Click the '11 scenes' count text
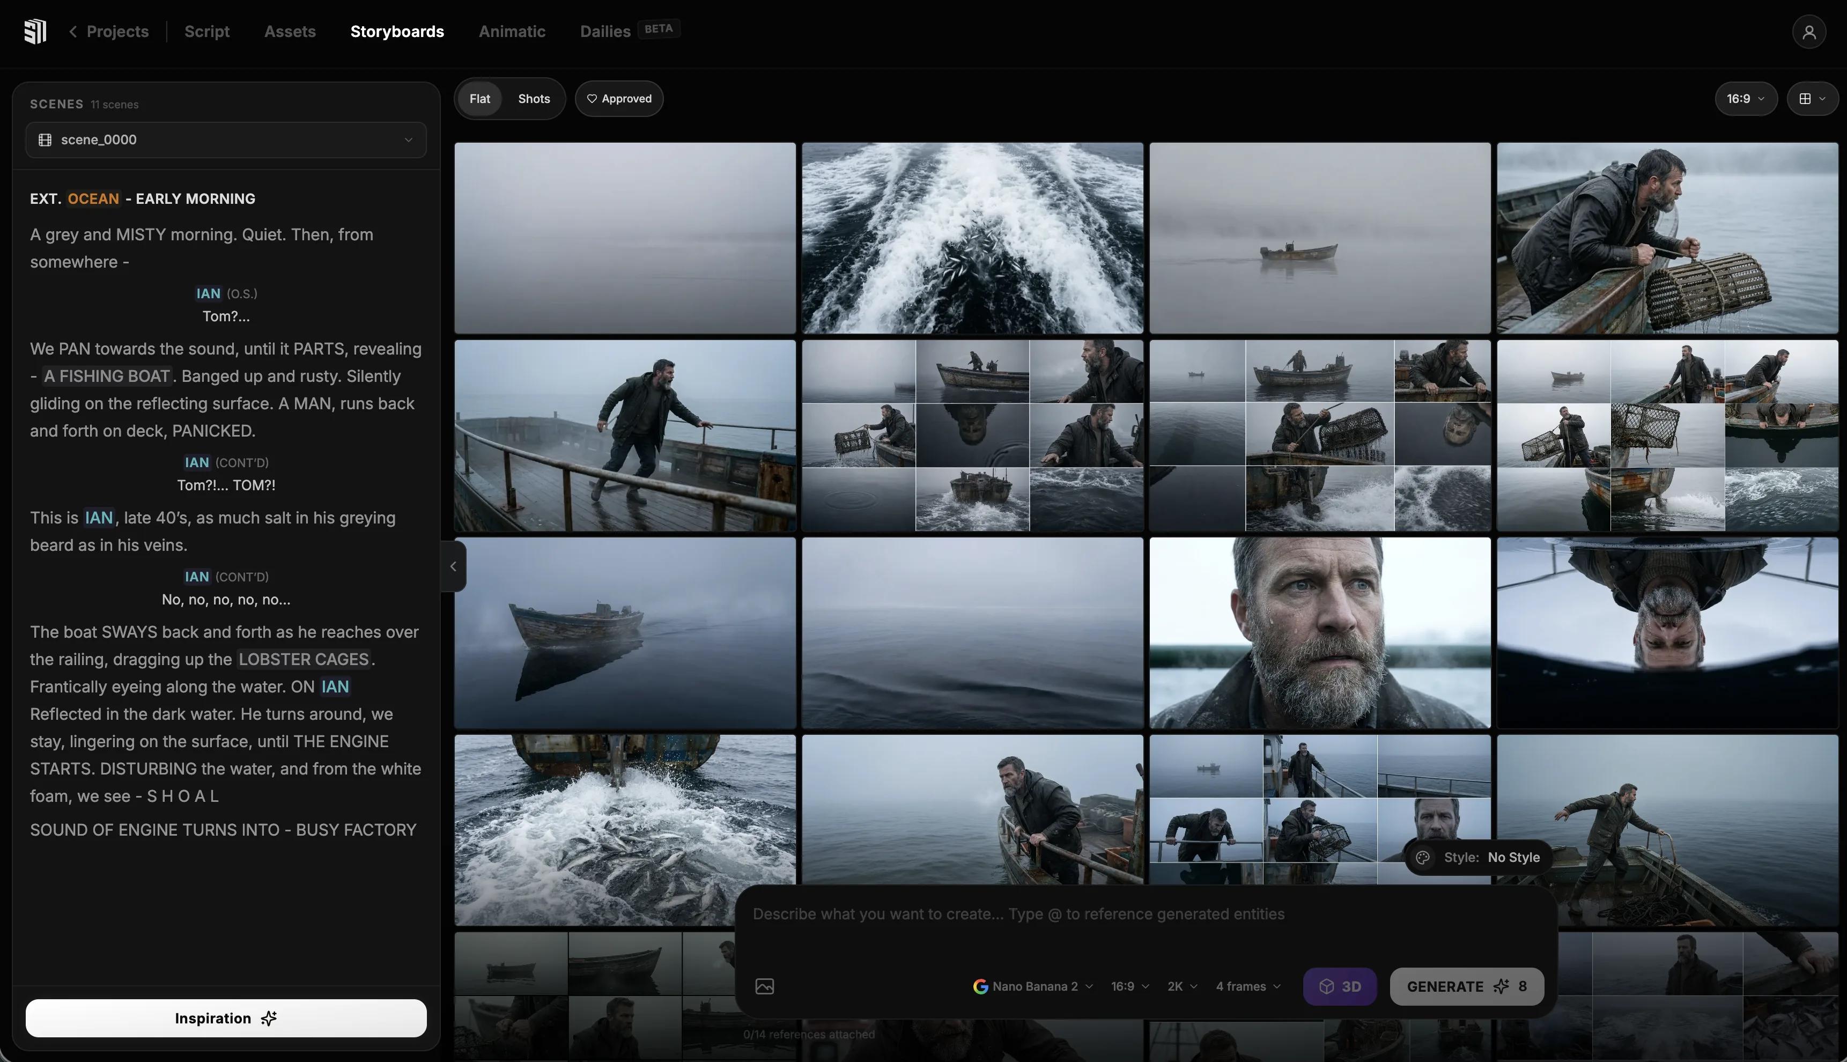 [x=114, y=105]
